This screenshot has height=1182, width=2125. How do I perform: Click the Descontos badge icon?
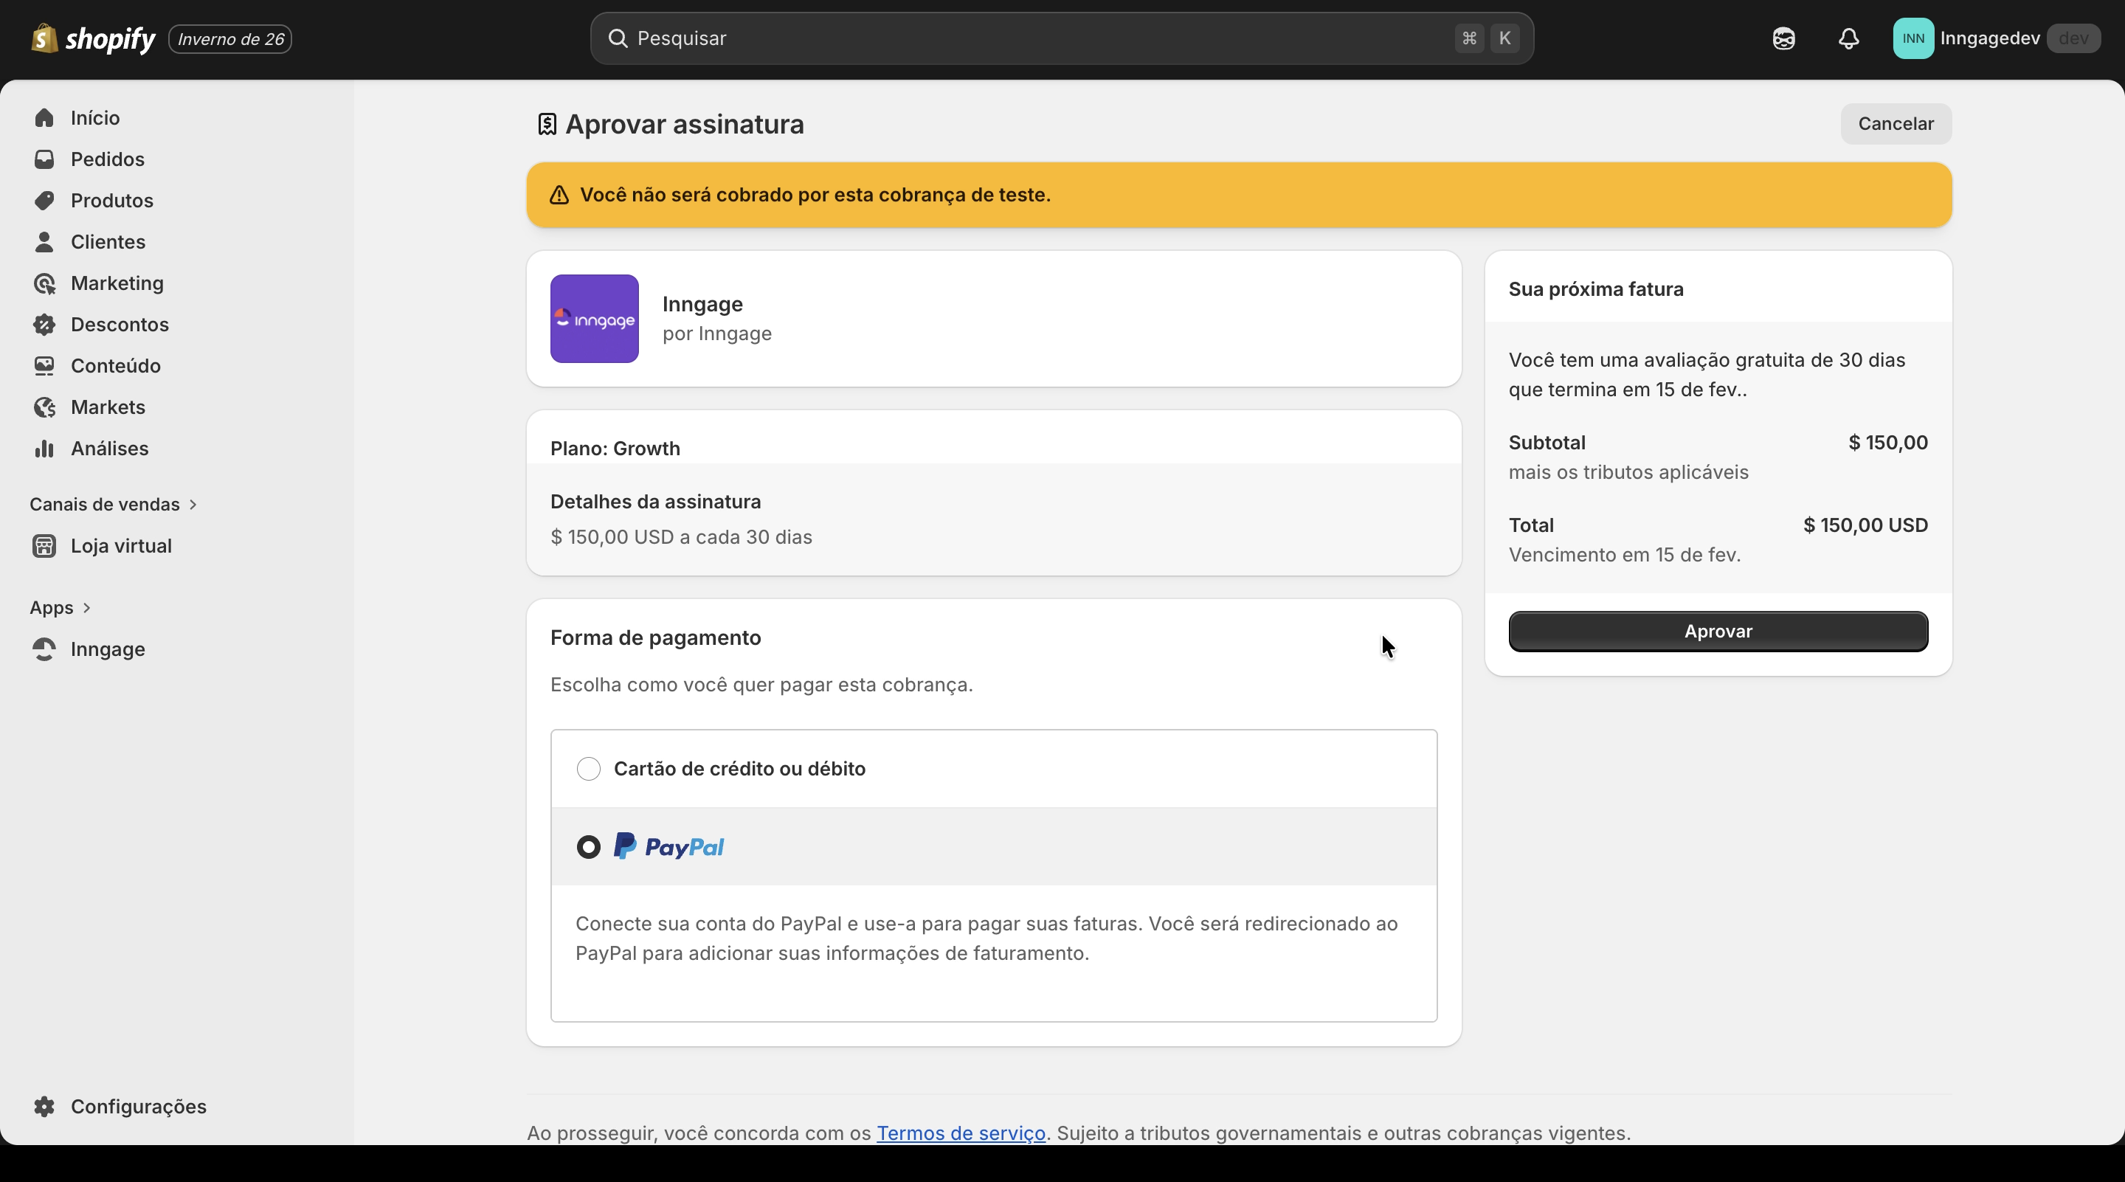44,324
